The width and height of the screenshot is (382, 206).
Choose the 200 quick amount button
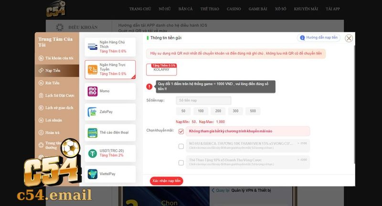click(x=218, y=111)
